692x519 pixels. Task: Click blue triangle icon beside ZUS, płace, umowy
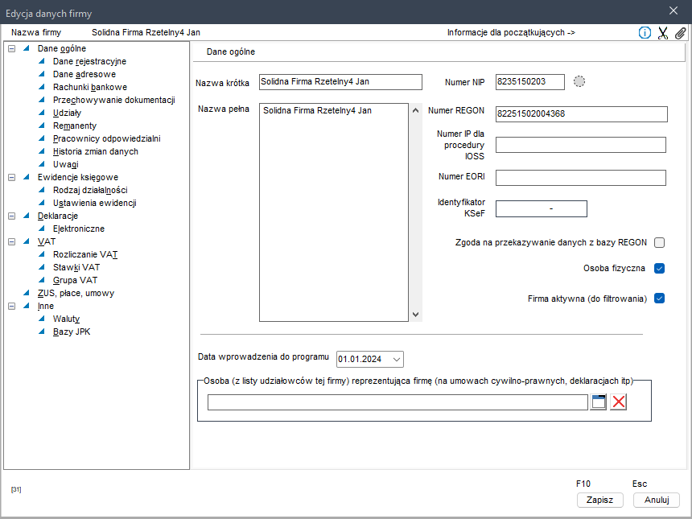click(27, 293)
